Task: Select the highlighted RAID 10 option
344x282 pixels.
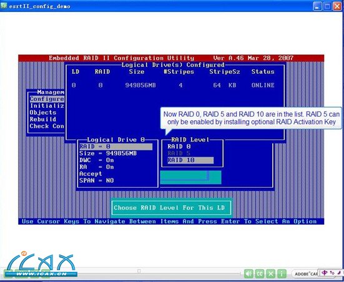Action: click(190, 160)
